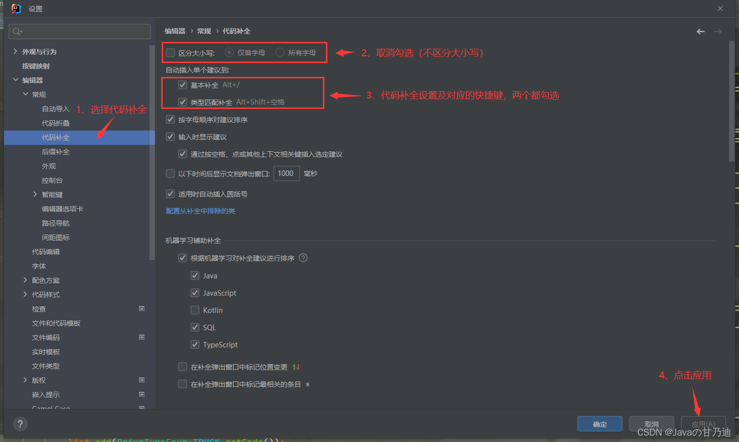Collapse the 编辑器 tree node
Screen dimensions: 739x442
click(x=15, y=80)
